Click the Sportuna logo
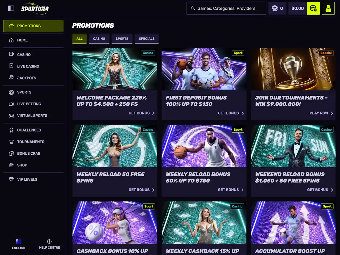The image size is (340, 255). tap(35, 8)
